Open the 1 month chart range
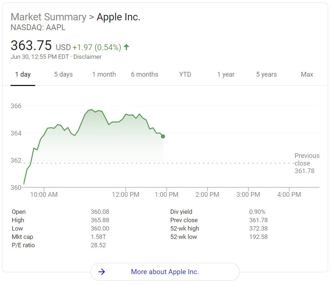This screenshot has height=285, width=331. [x=104, y=74]
